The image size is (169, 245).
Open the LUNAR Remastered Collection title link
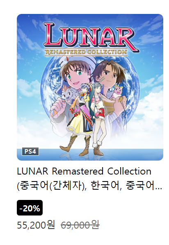coord(84,171)
